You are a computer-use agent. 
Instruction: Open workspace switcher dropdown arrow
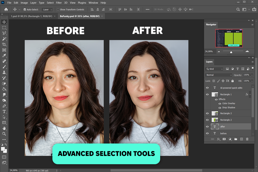coord(249,9)
